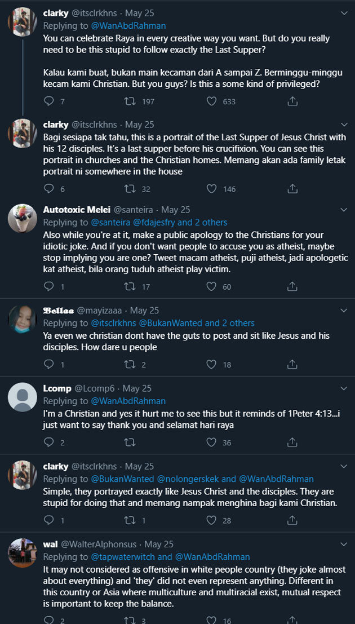Like wal's tweet about mutual respect
Viewport: 355px width, 624px height.
pos(212,620)
